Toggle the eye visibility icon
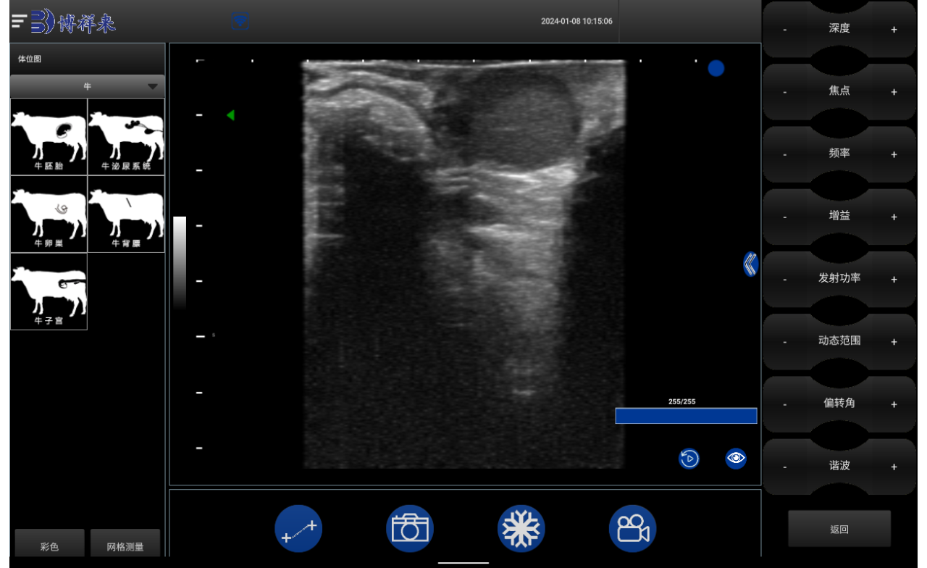Viewport: 927px width, 568px height. click(x=736, y=459)
